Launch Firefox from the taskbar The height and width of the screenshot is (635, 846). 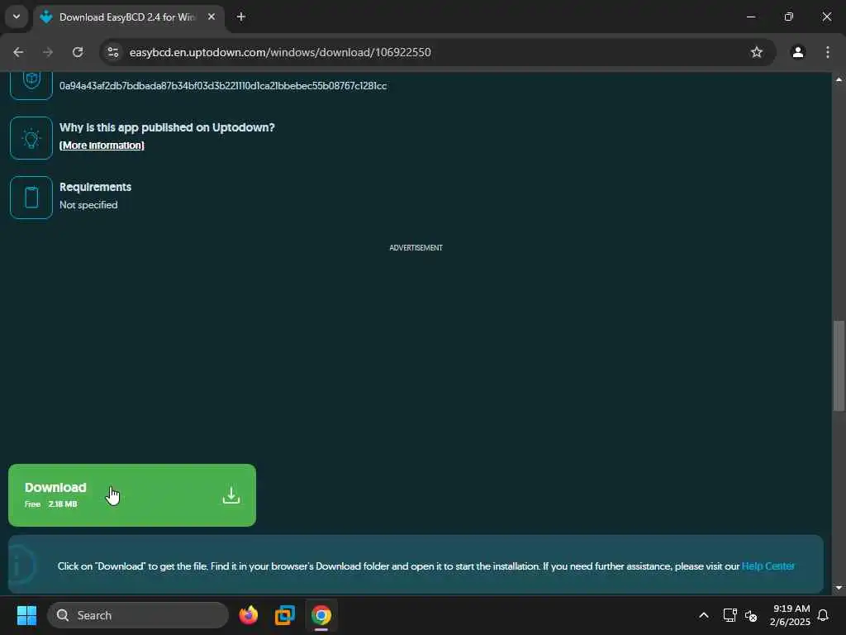point(248,615)
